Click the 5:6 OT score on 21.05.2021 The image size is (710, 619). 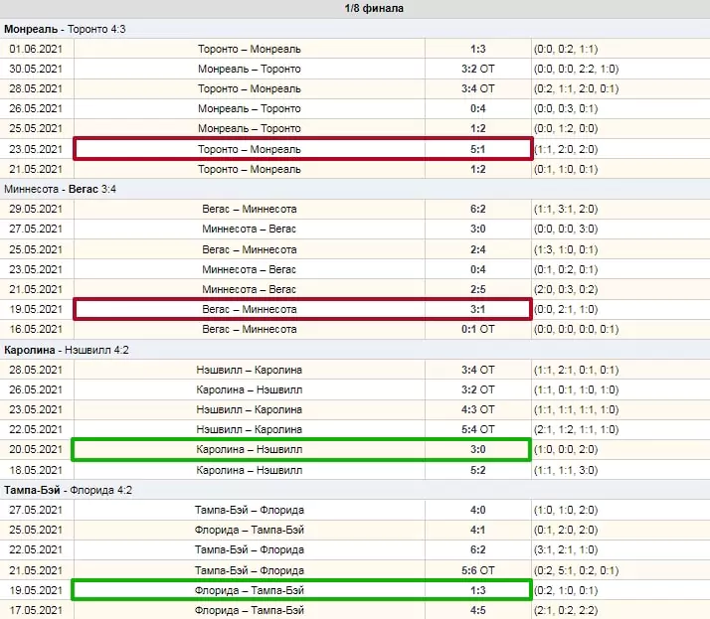[477, 571]
